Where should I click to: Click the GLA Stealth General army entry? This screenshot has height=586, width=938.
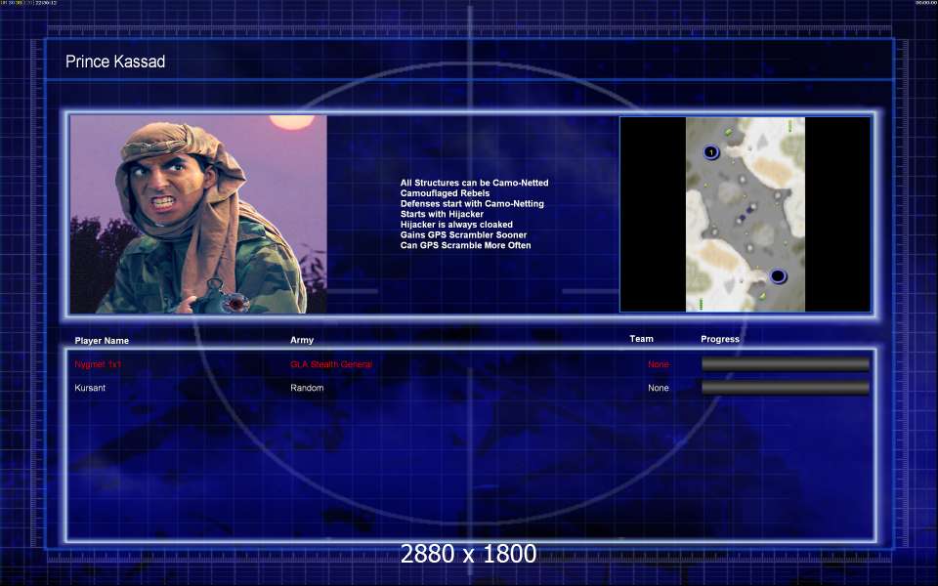pyautogui.click(x=331, y=364)
